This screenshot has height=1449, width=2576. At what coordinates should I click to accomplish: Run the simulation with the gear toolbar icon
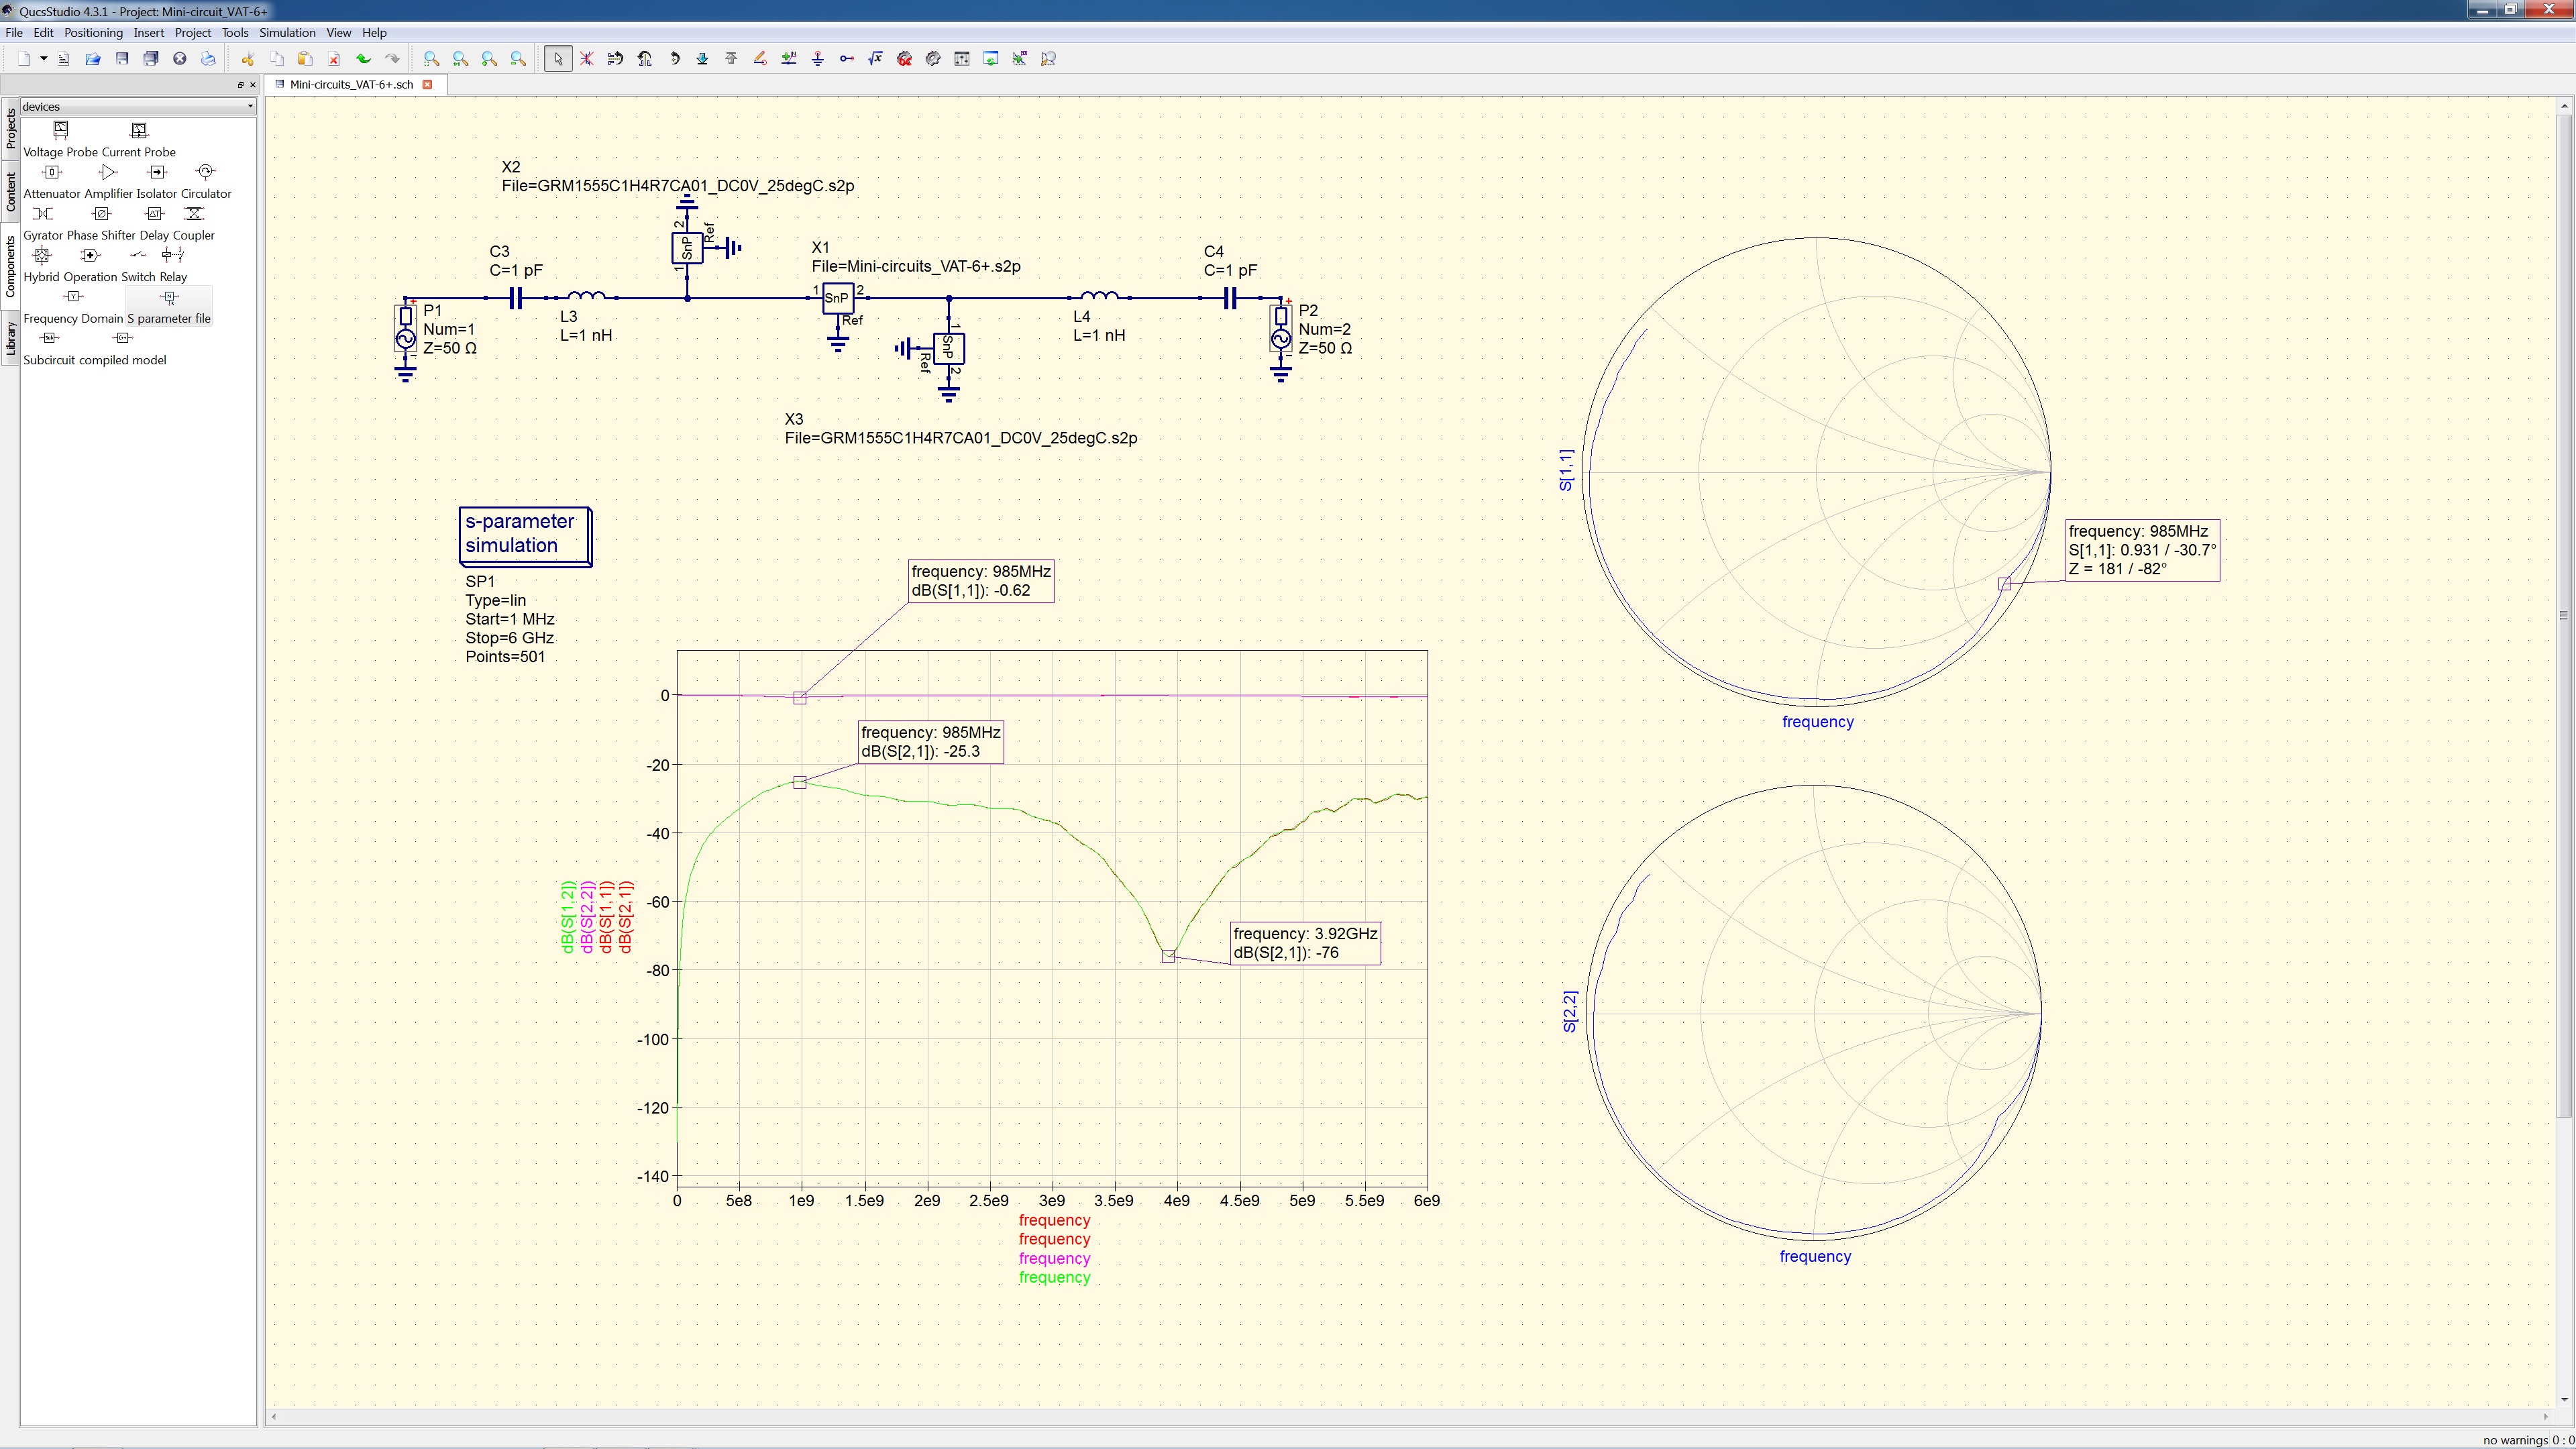click(932, 59)
